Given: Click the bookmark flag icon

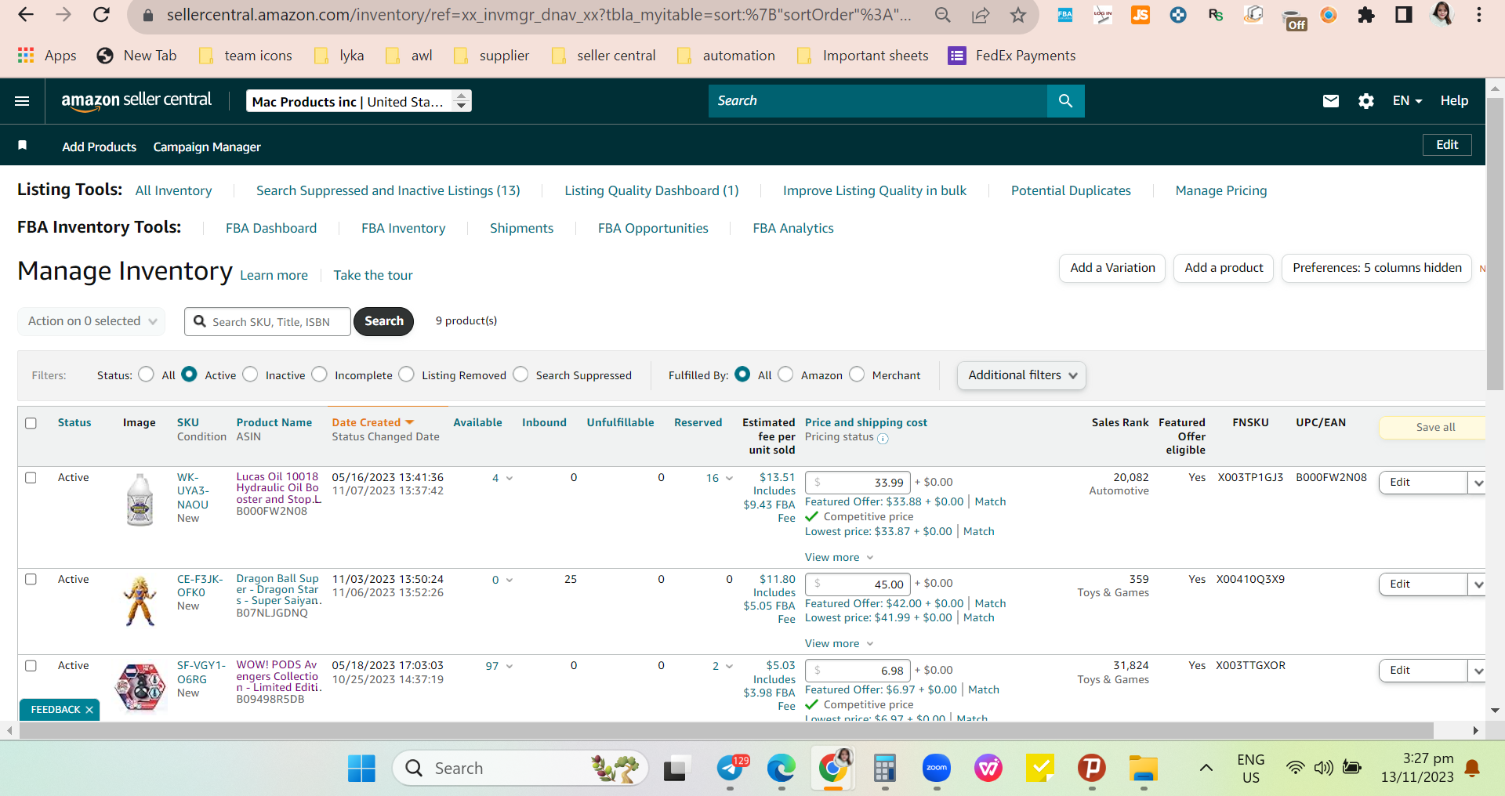Looking at the screenshot, I should tap(23, 146).
